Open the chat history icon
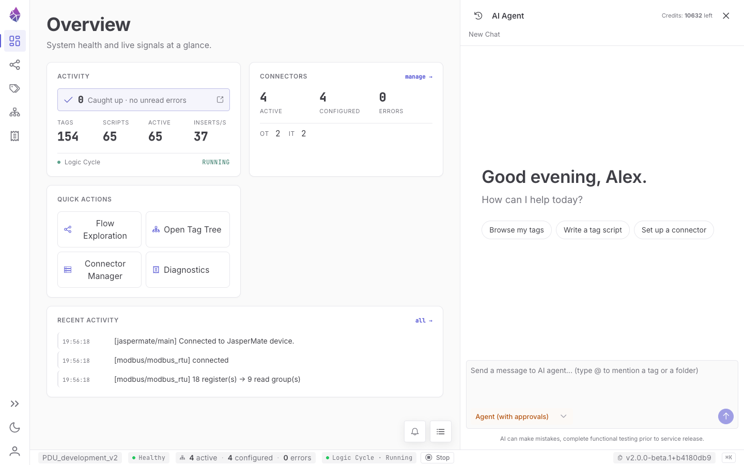 point(478,16)
